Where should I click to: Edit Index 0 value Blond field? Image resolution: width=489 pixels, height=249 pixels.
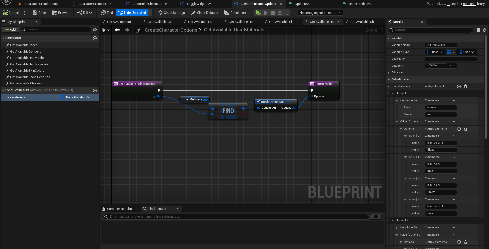pyautogui.click(x=441, y=150)
